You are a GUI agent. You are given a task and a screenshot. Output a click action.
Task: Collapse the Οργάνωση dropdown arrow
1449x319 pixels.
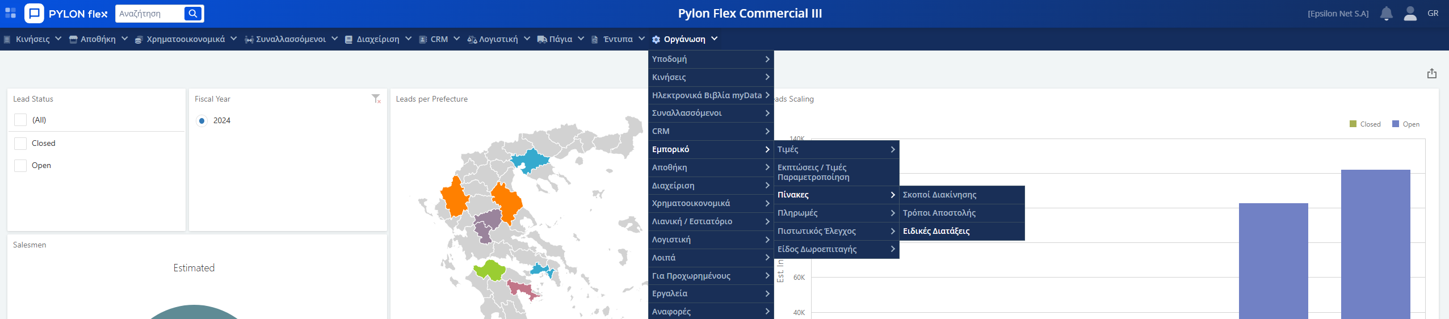pyautogui.click(x=714, y=39)
